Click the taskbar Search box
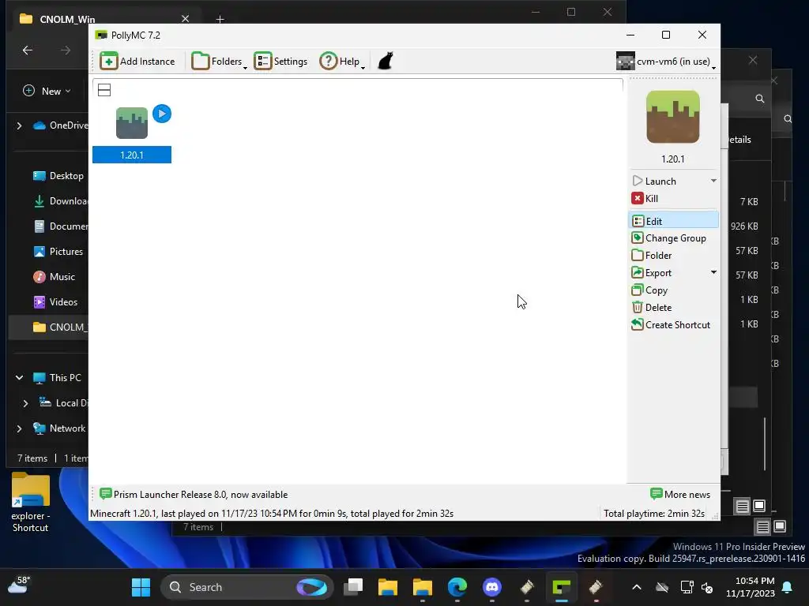Screen dimensions: 809x606 tap(247, 587)
